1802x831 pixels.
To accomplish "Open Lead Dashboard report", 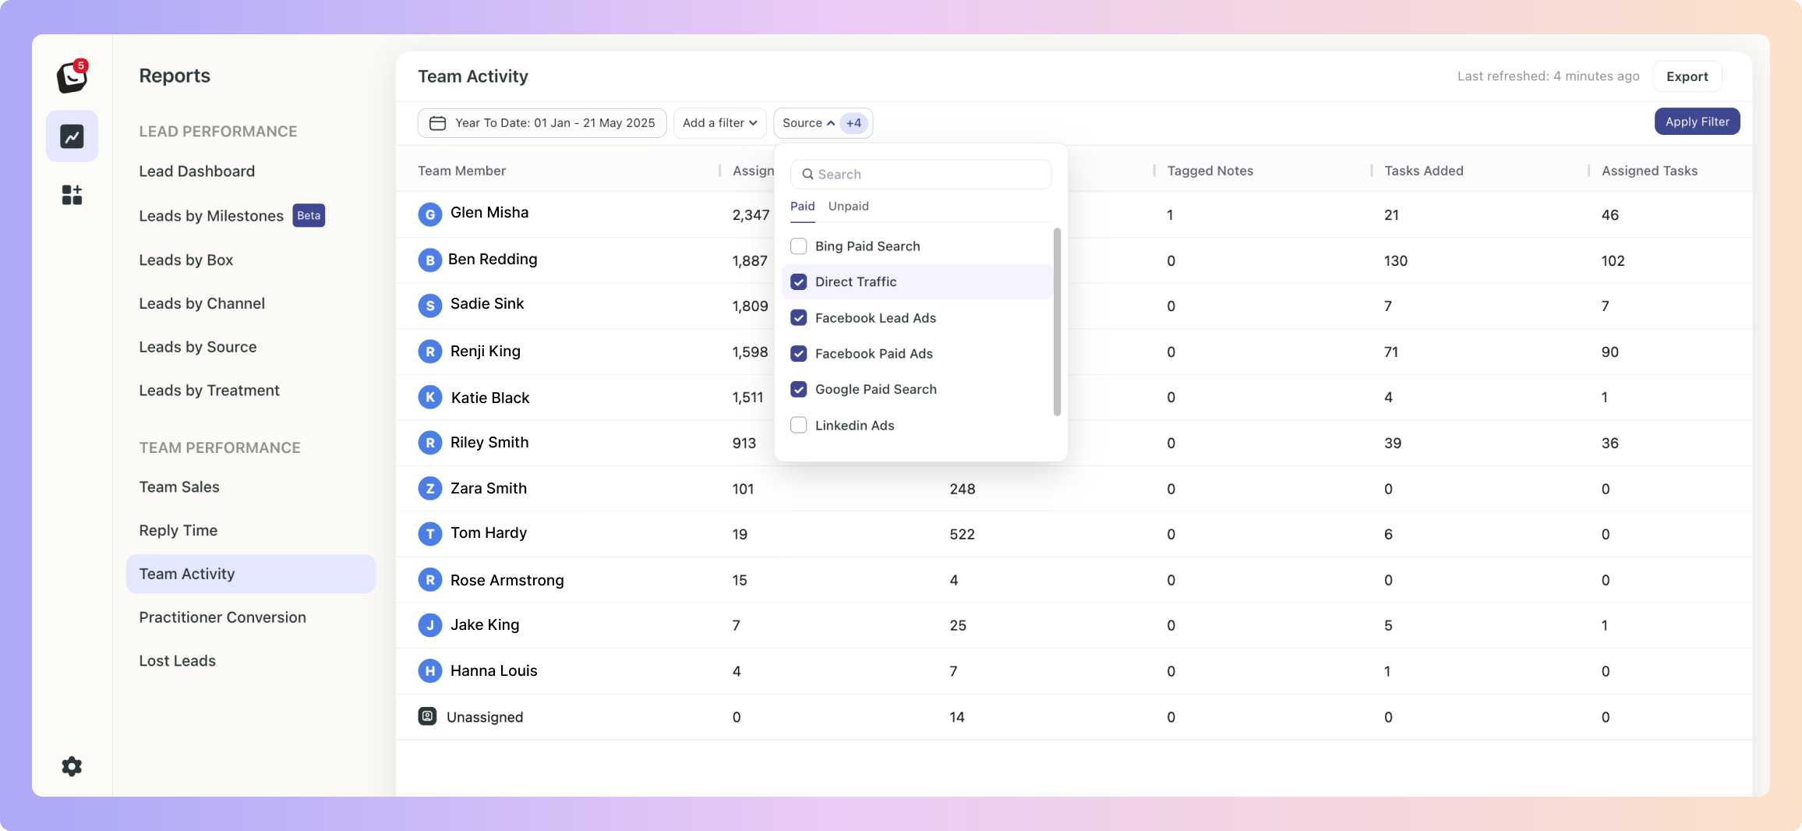I will pyautogui.click(x=197, y=172).
